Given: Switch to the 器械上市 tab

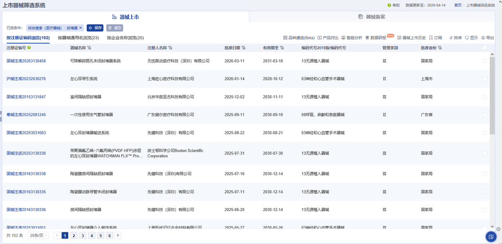Looking at the screenshot, I should click(x=126, y=17).
